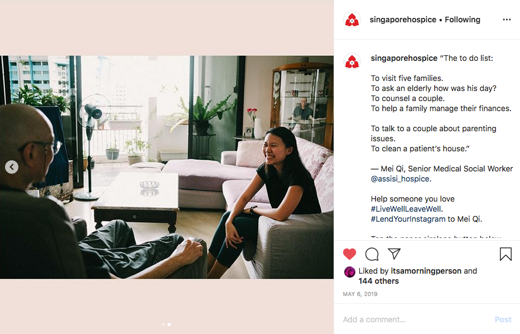520x334 pixels.
Task: Open the #LiveWellLeaveWell hashtag
Action: tap(406, 209)
